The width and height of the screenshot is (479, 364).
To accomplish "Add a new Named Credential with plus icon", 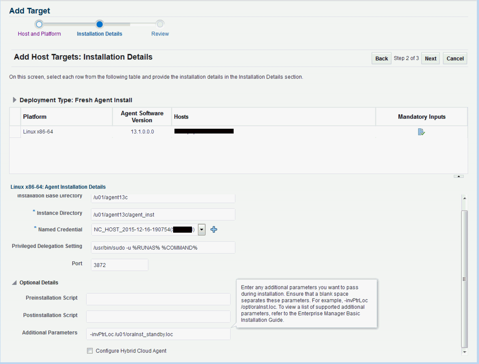I will click(x=214, y=229).
